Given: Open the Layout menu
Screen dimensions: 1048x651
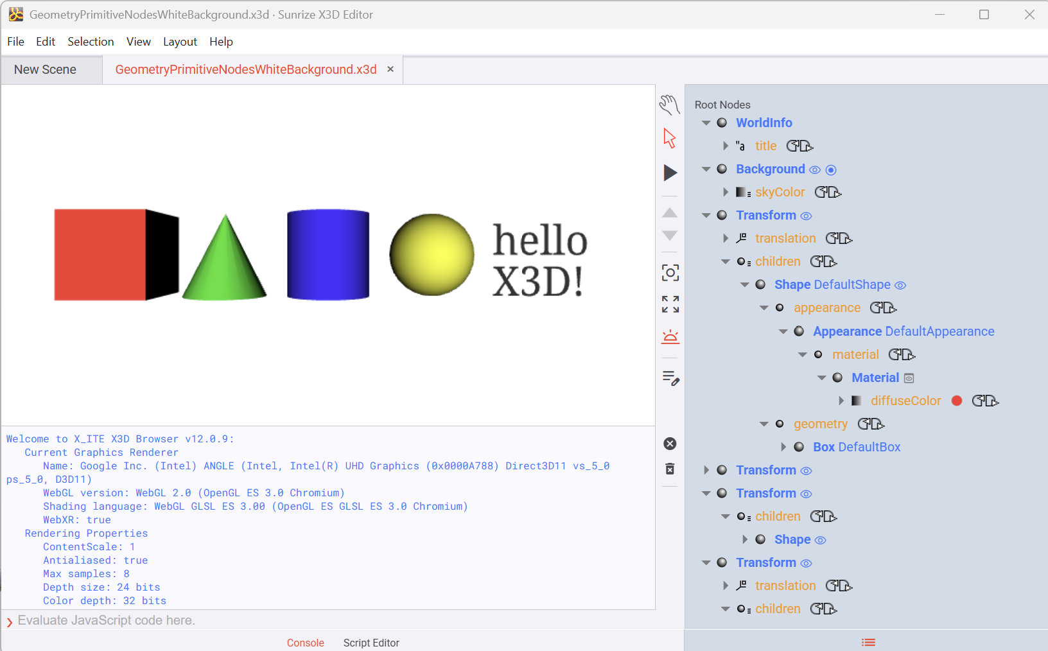Looking at the screenshot, I should point(180,42).
